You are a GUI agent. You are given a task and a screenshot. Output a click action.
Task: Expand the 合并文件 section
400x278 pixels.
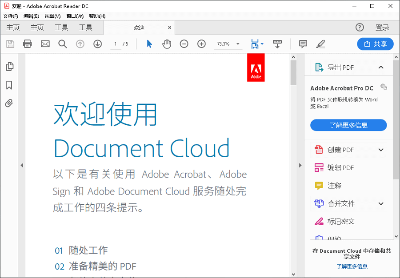pos(380,203)
